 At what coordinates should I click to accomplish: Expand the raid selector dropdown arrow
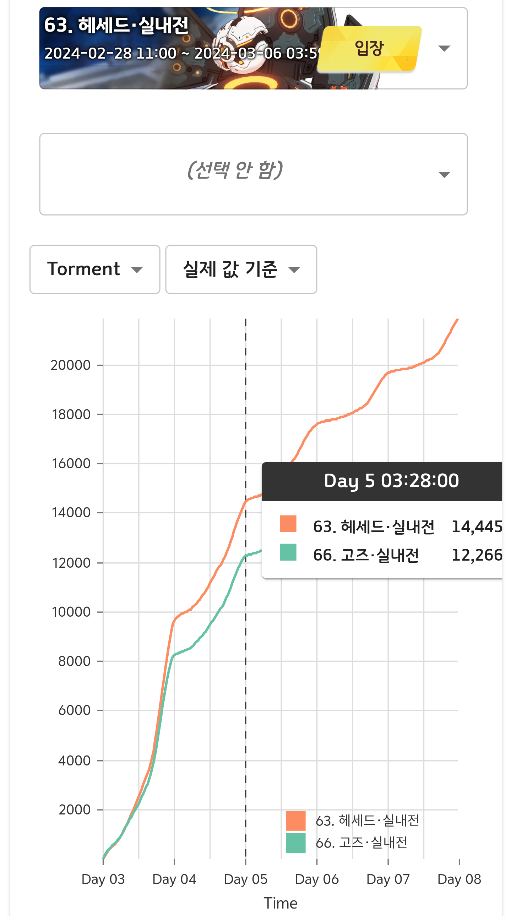[444, 48]
